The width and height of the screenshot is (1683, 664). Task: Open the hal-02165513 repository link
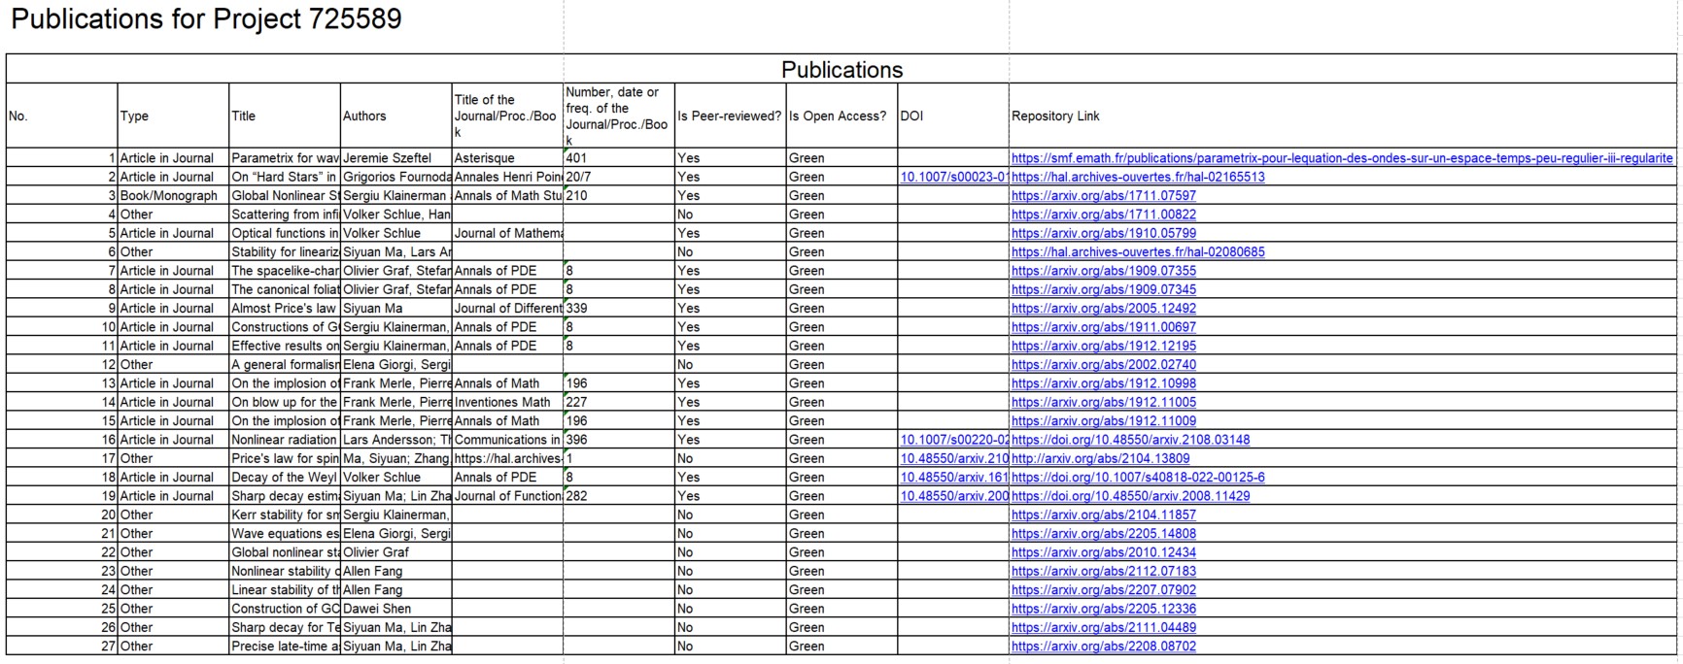[1137, 177]
